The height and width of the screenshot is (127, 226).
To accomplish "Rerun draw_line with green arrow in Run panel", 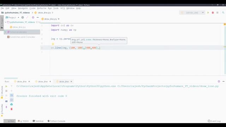I will tap(6, 86).
